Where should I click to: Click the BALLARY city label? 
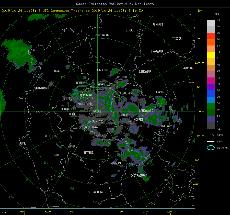(166, 126)
